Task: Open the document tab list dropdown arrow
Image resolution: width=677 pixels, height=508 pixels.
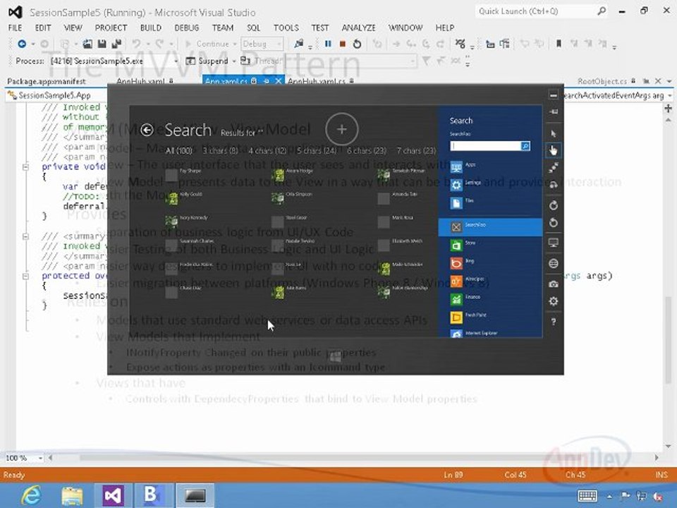Action: [x=669, y=81]
